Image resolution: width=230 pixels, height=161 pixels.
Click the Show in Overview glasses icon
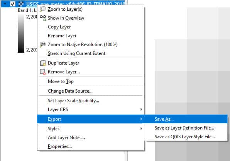click(43, 18)
